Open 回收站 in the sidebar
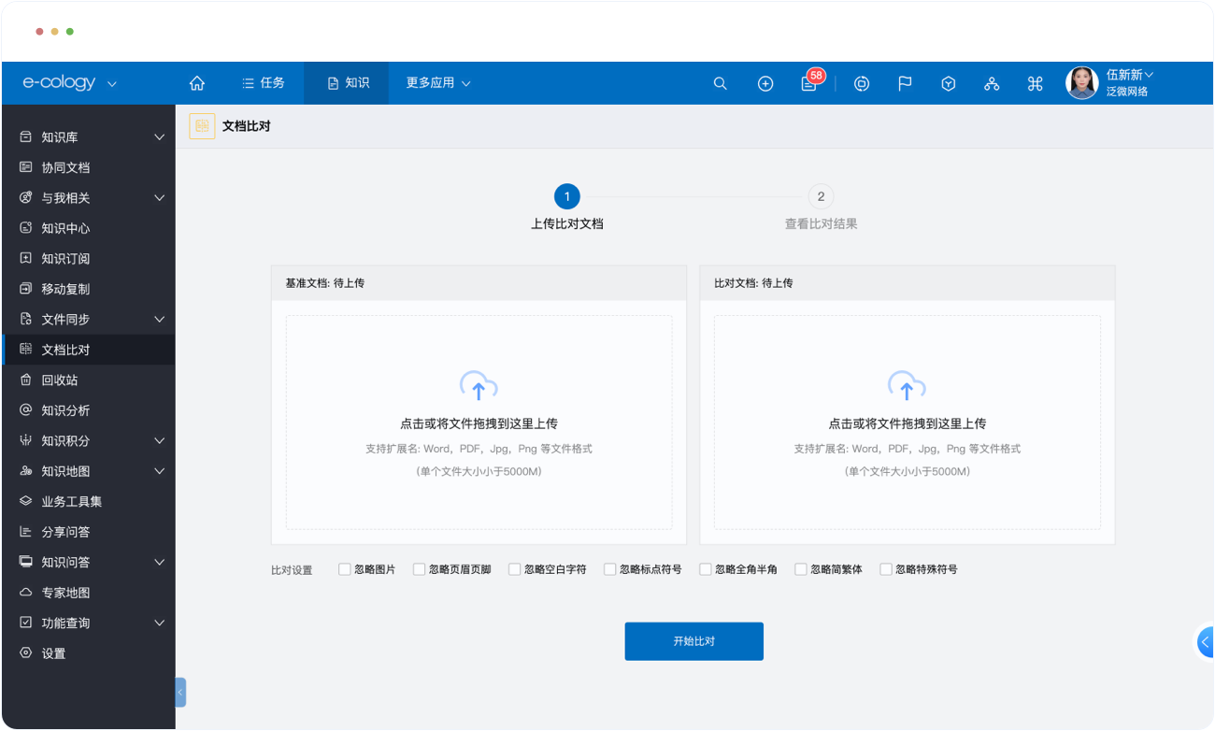 (x=60, y=380)
